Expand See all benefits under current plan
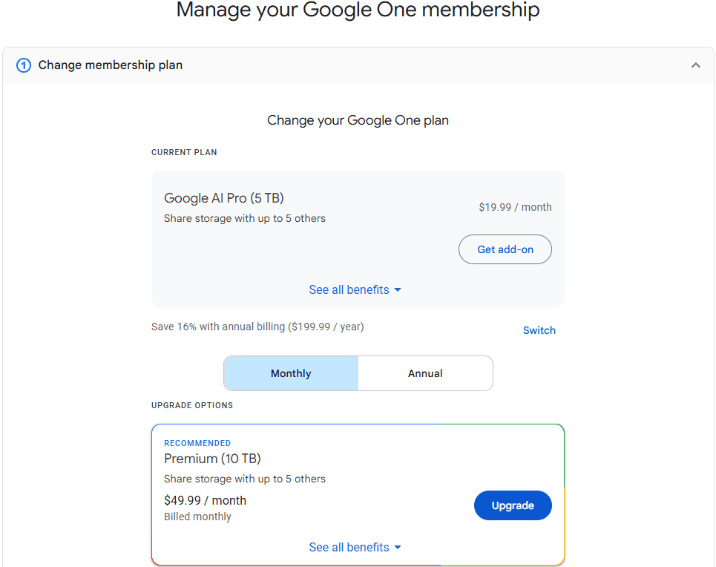The width and height of the screenshot is (716, 567). (x=349, y=289)
